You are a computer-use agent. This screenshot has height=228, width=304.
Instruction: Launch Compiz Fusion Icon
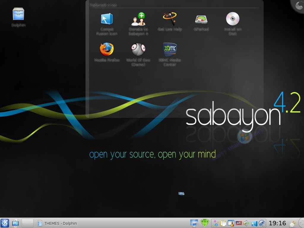pyautogui.click(x=107, y=24)
